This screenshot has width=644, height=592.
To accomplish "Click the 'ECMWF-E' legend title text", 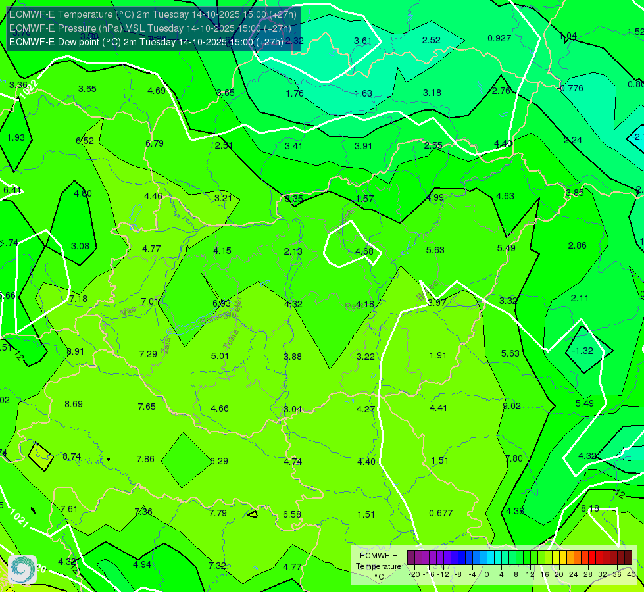I will point(378,556).
